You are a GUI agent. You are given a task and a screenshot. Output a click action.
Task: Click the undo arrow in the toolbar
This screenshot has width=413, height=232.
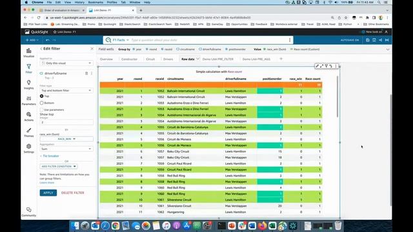click(x=47, y=40)
